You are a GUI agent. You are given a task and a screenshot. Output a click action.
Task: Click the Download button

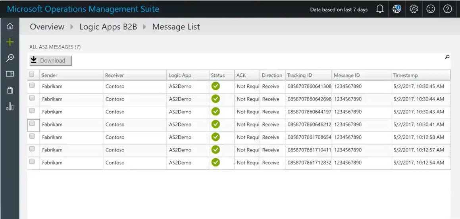click(50, 60)
